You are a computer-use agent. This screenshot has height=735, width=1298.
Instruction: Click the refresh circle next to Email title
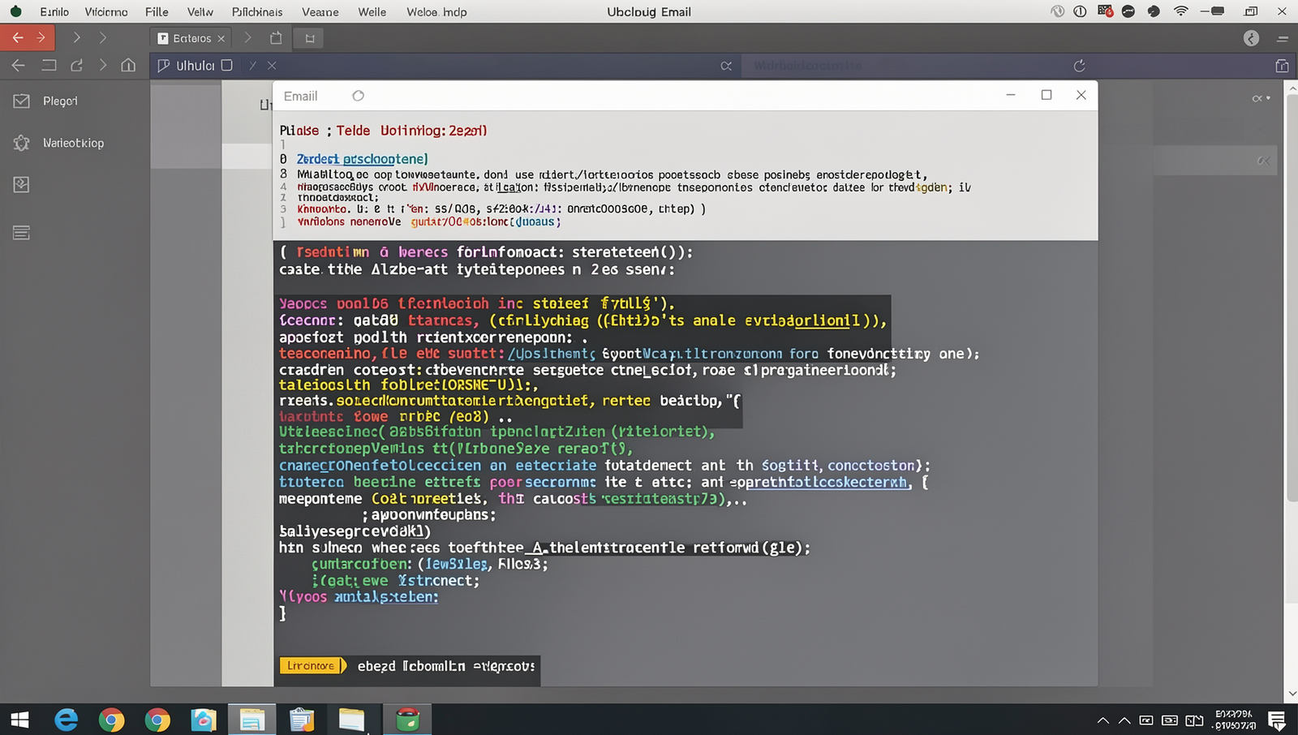358,96
